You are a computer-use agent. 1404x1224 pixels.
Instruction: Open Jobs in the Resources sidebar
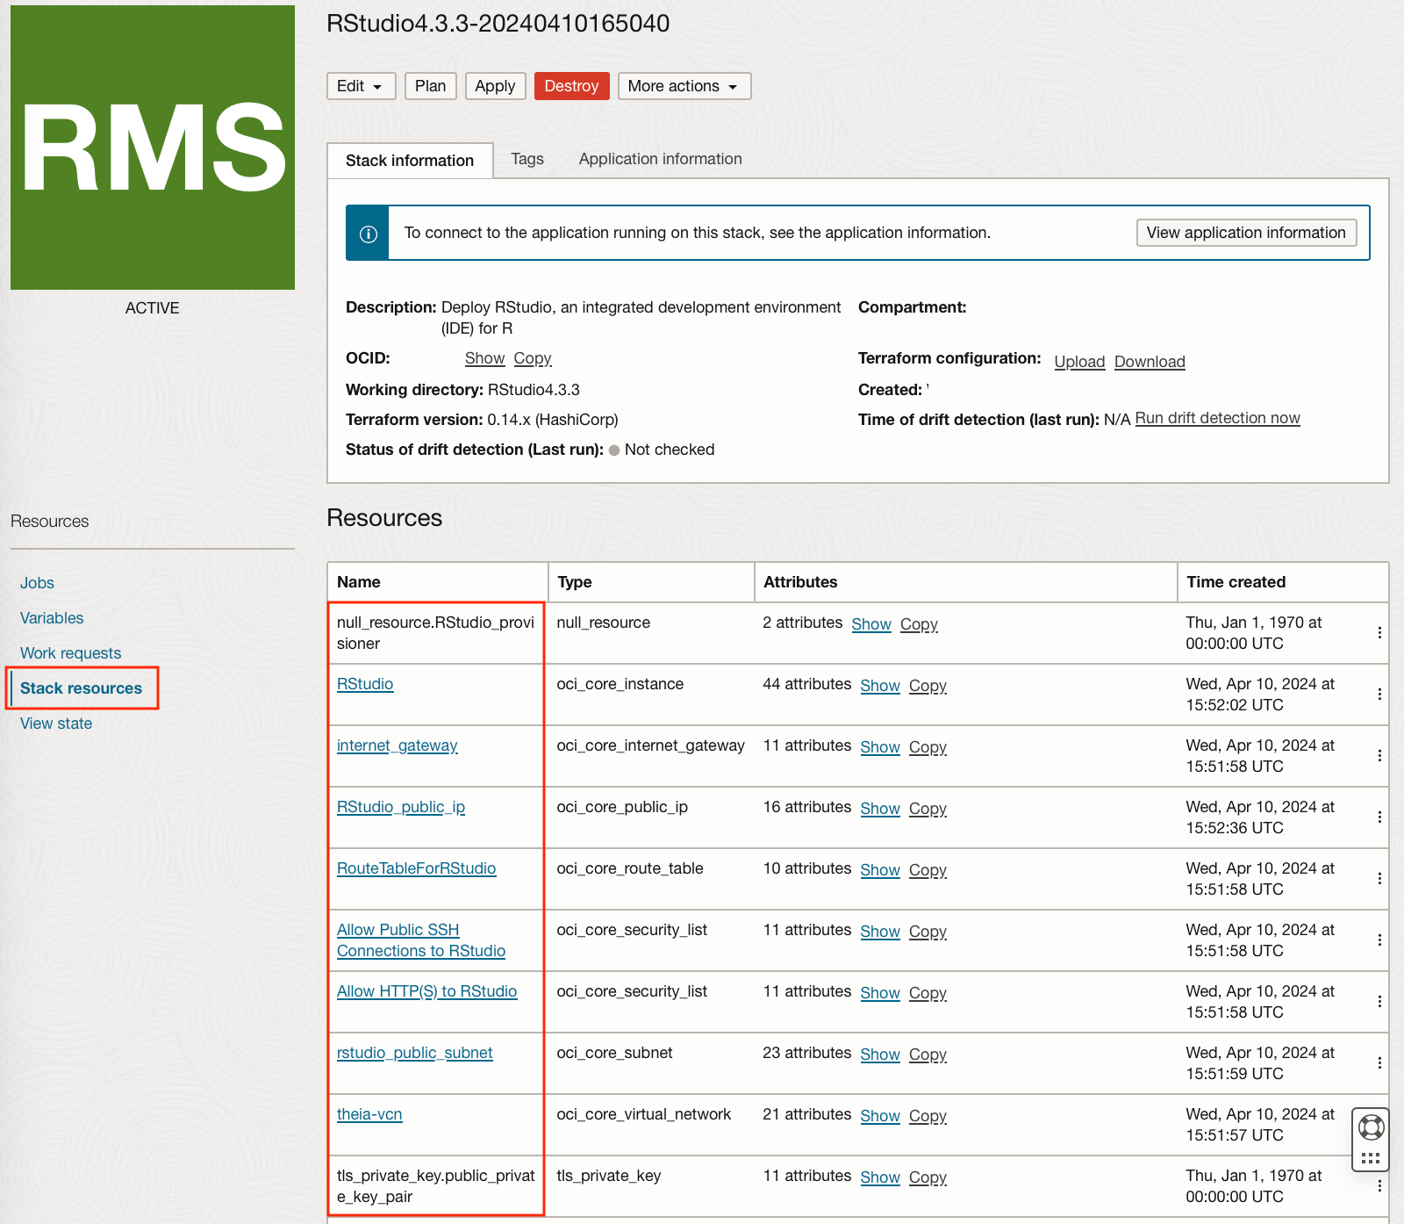tap(37, 583)
